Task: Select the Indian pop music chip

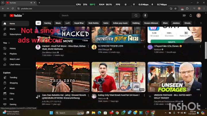Action: (x=120, y=23)
